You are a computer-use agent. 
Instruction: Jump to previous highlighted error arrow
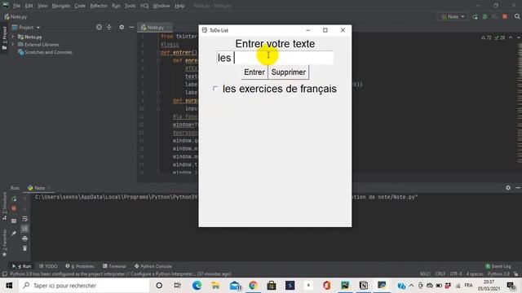(x=511, y=37)
